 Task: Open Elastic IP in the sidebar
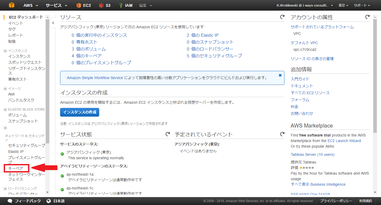tap(16, 152)
